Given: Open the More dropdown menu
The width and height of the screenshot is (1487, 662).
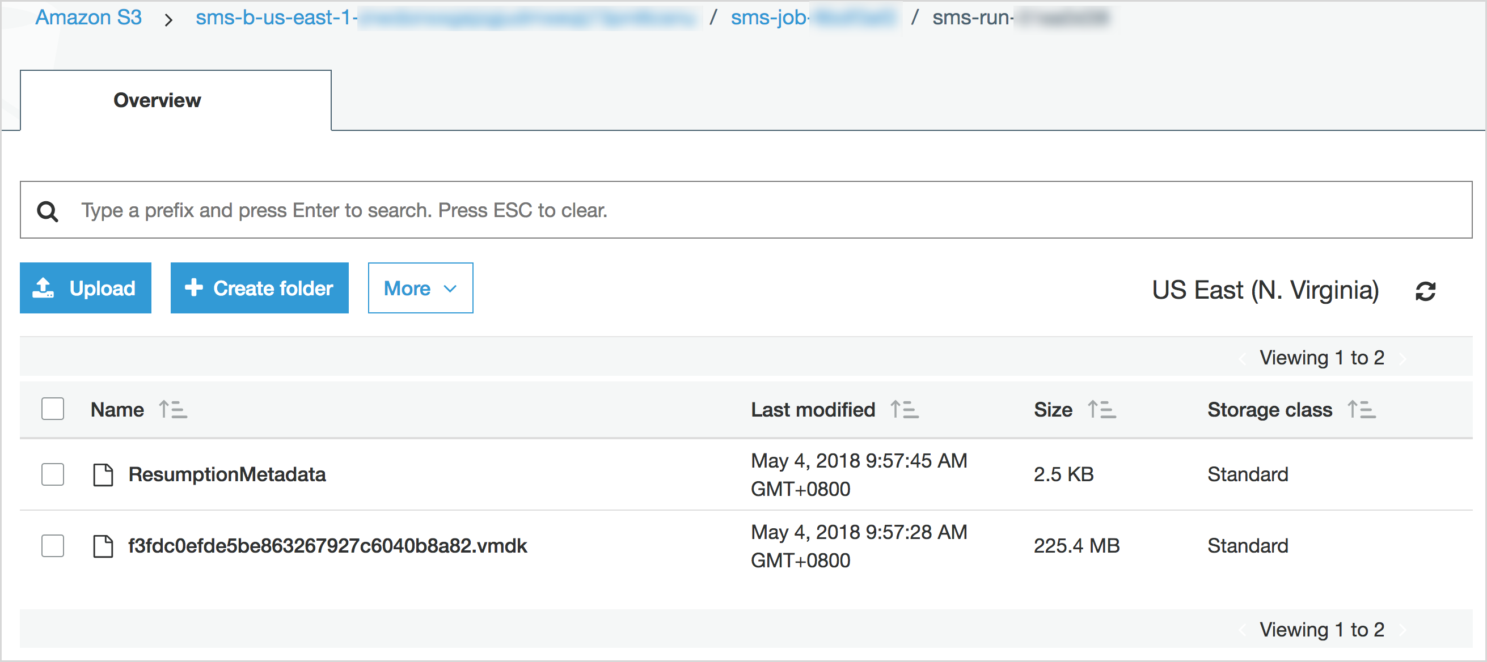Looking at the screenshot, I should [420, 288].
